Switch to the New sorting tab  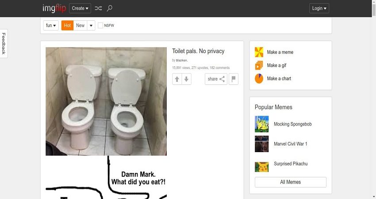coord(80,26)
